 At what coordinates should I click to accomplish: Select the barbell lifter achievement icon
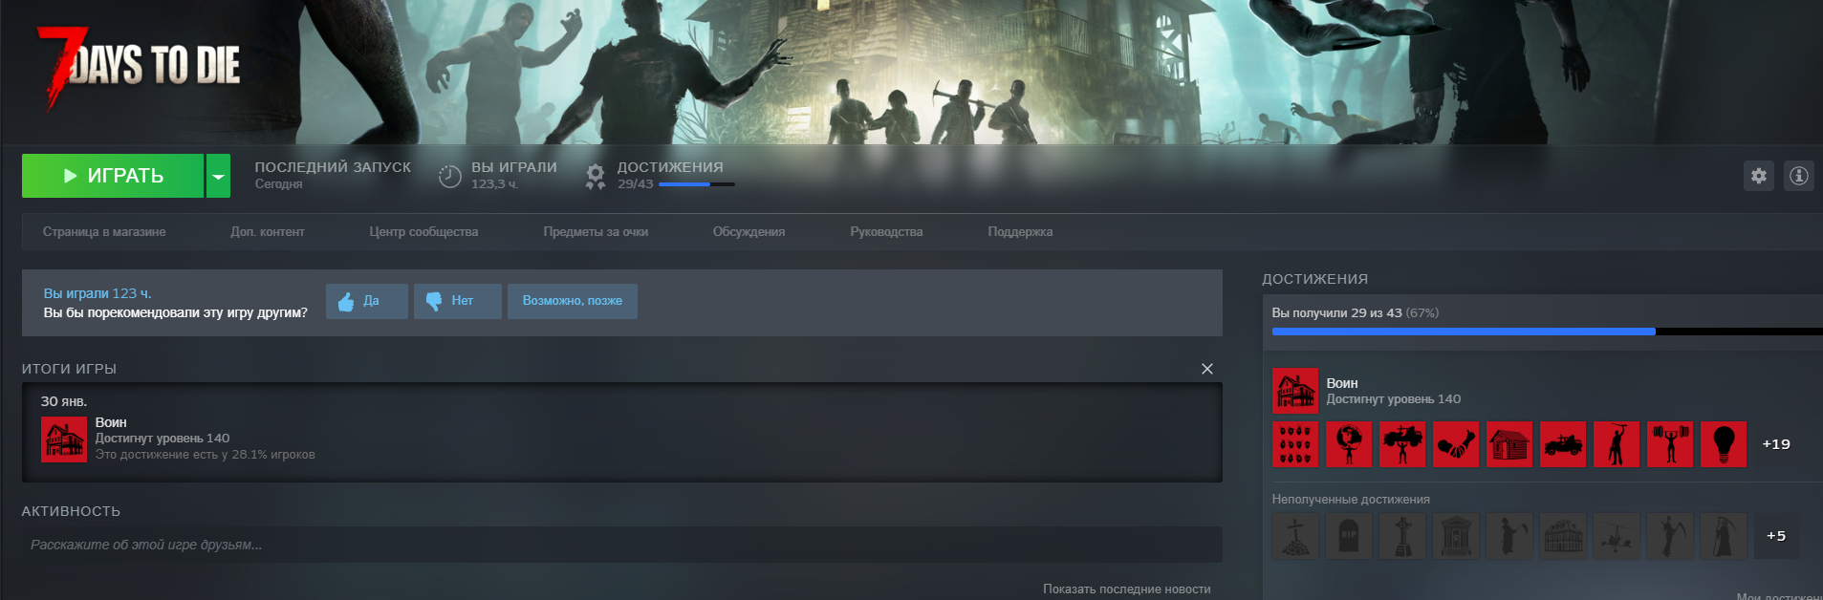point(1670,444)
